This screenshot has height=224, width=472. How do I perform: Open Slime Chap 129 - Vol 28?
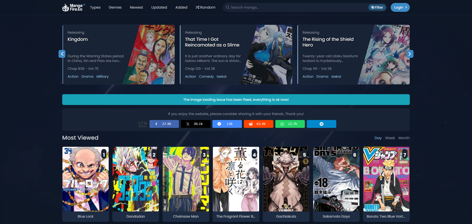[x=200, y=69]
